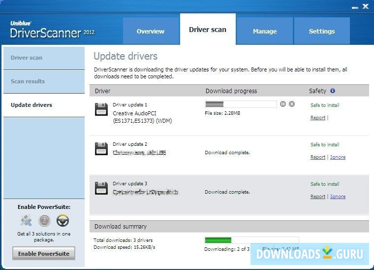Click the PowerSuite speedometer icon
Image resolution: width=374 pixels, height=270 pixels.
44,220
